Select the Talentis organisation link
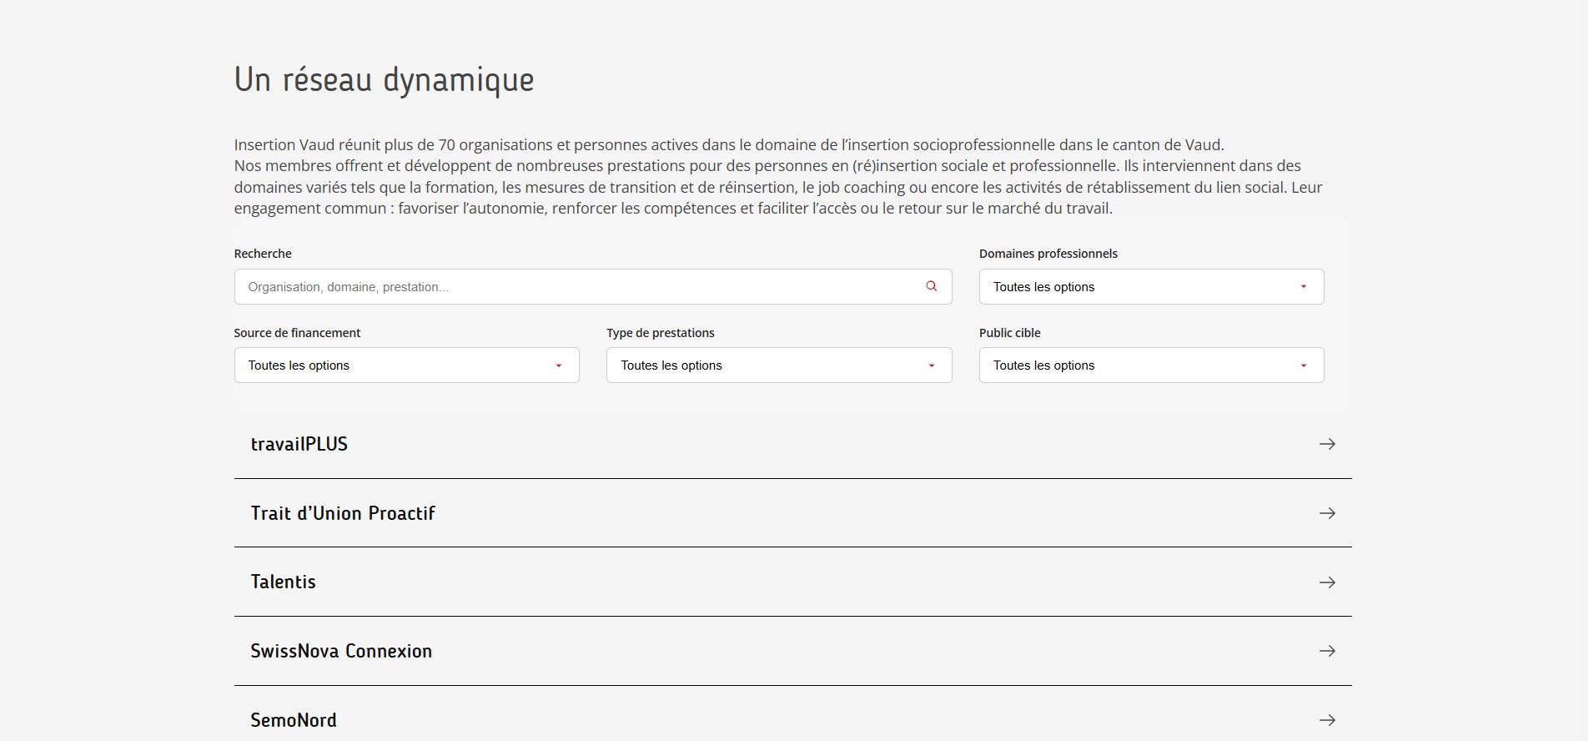 (284, 582)
